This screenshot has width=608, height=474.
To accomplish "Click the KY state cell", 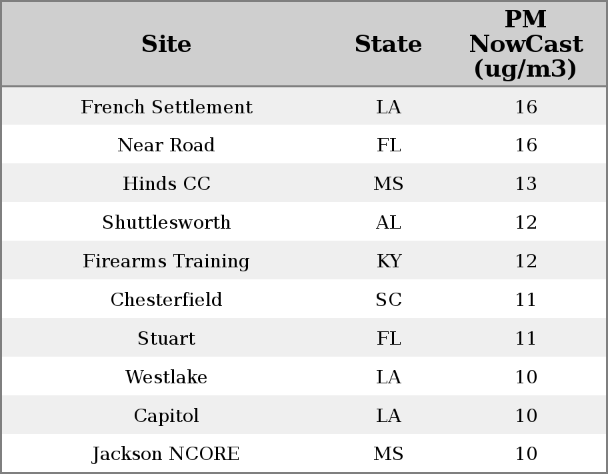I will pos(389,261).
